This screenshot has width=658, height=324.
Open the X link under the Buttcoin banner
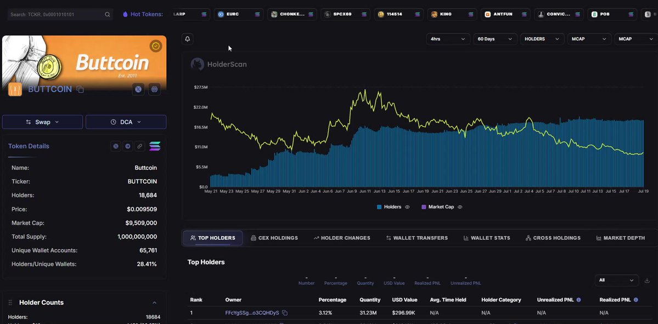[x=138, y=89]
